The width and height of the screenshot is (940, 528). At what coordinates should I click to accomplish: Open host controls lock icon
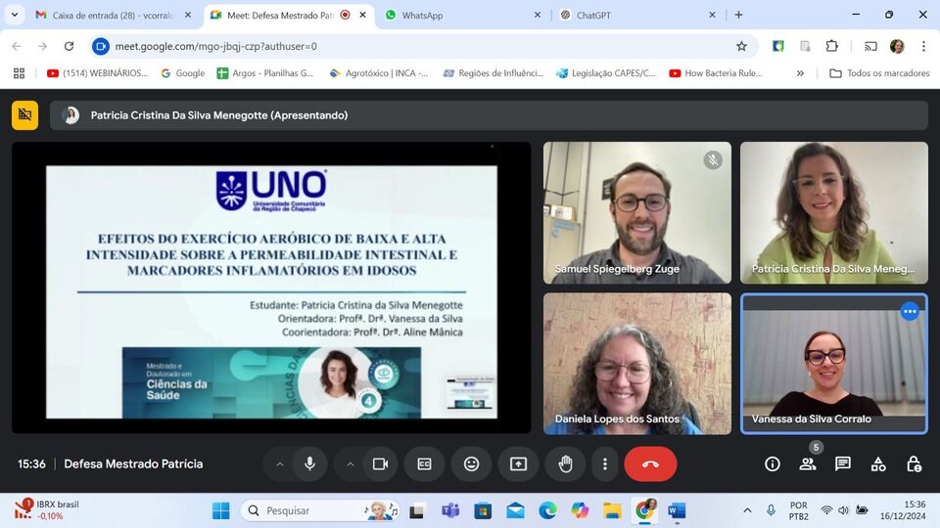914,463
